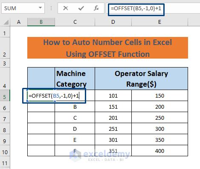Image resolution: width=200 pixels, height=169 pixels.
Task: Select column D header
Action: (x=113, y=22)
